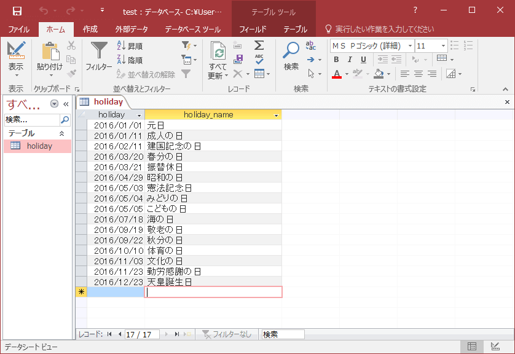
Task: Click the Save icon in title bar
Action: coord(17,11)
